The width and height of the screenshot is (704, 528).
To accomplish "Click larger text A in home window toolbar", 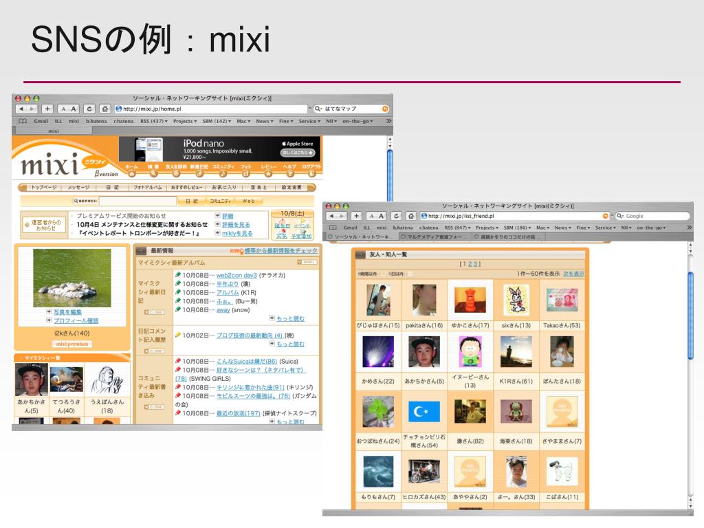I will tap(74, 109).
